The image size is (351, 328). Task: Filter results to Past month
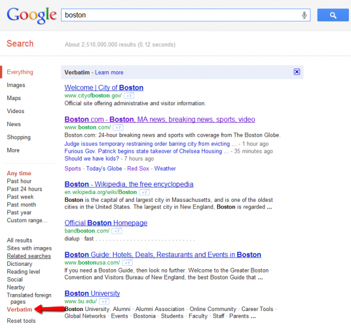click(22, 205)
